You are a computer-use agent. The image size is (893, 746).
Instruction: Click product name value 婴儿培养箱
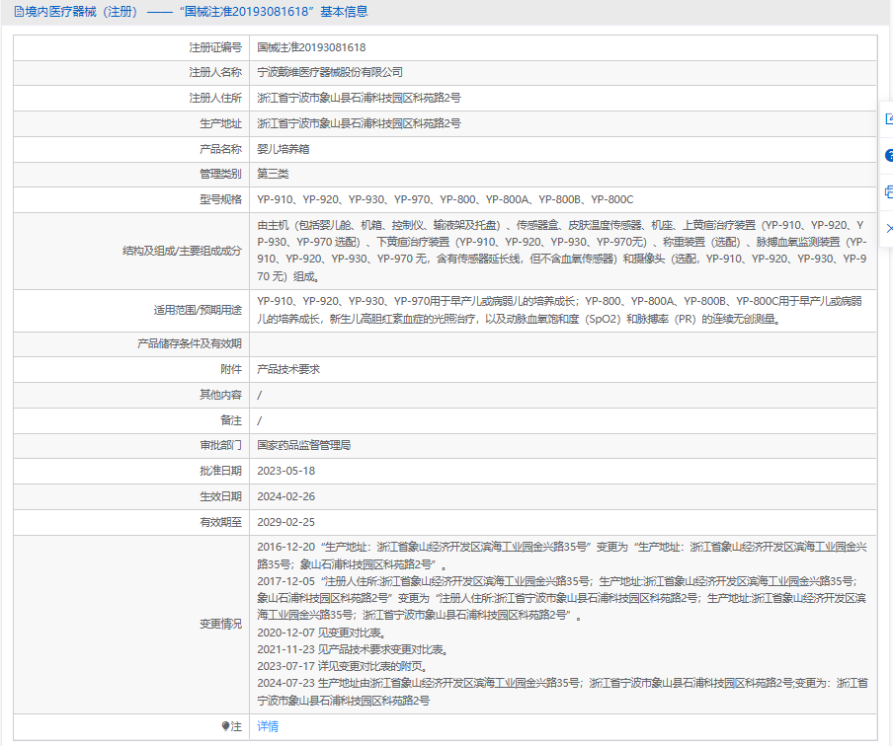pos(284,149)
